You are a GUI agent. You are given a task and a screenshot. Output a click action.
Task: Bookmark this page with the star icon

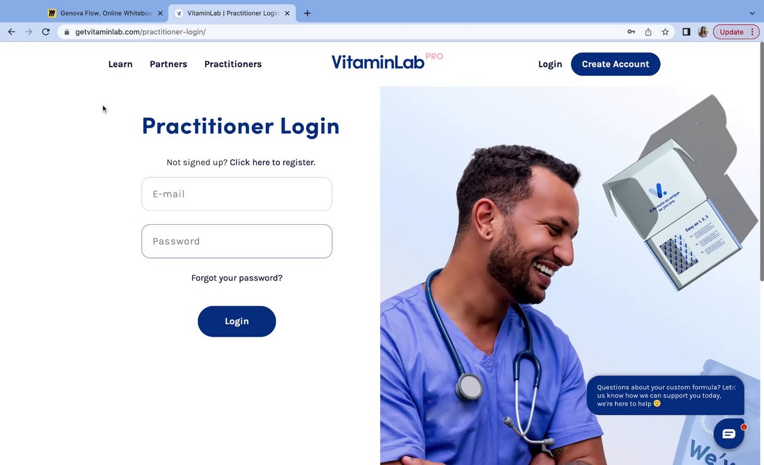pyautogui.click(x=665, y=32)
